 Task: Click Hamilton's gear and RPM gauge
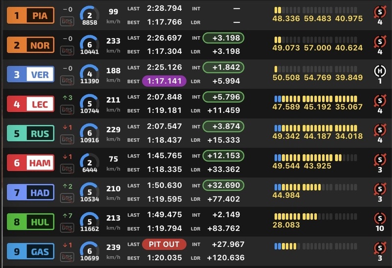click(x=90, y=163)
